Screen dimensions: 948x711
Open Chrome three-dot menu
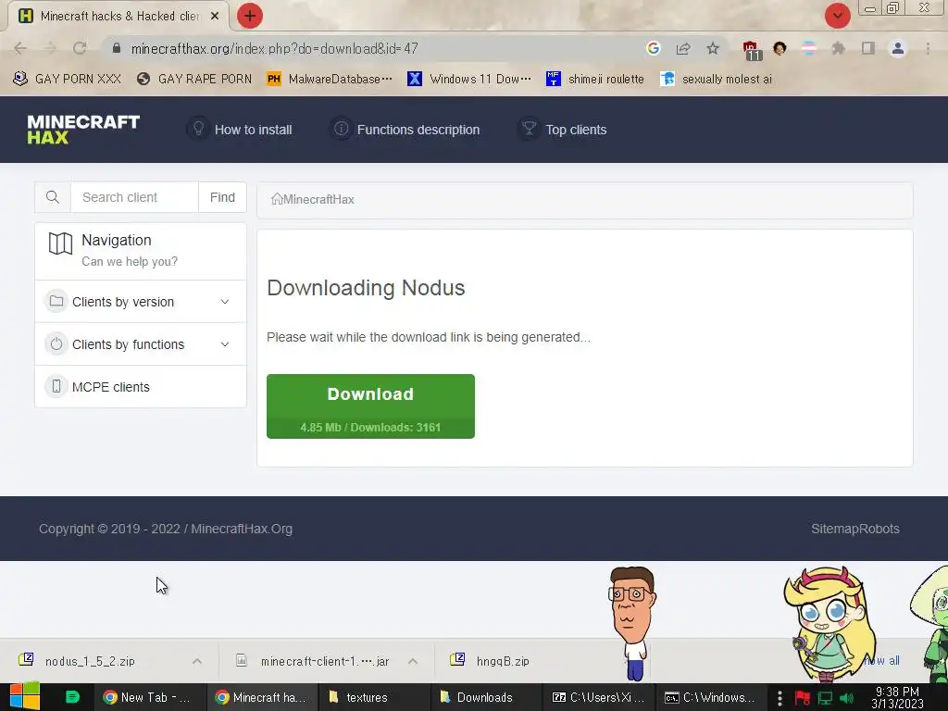[928, 48]
